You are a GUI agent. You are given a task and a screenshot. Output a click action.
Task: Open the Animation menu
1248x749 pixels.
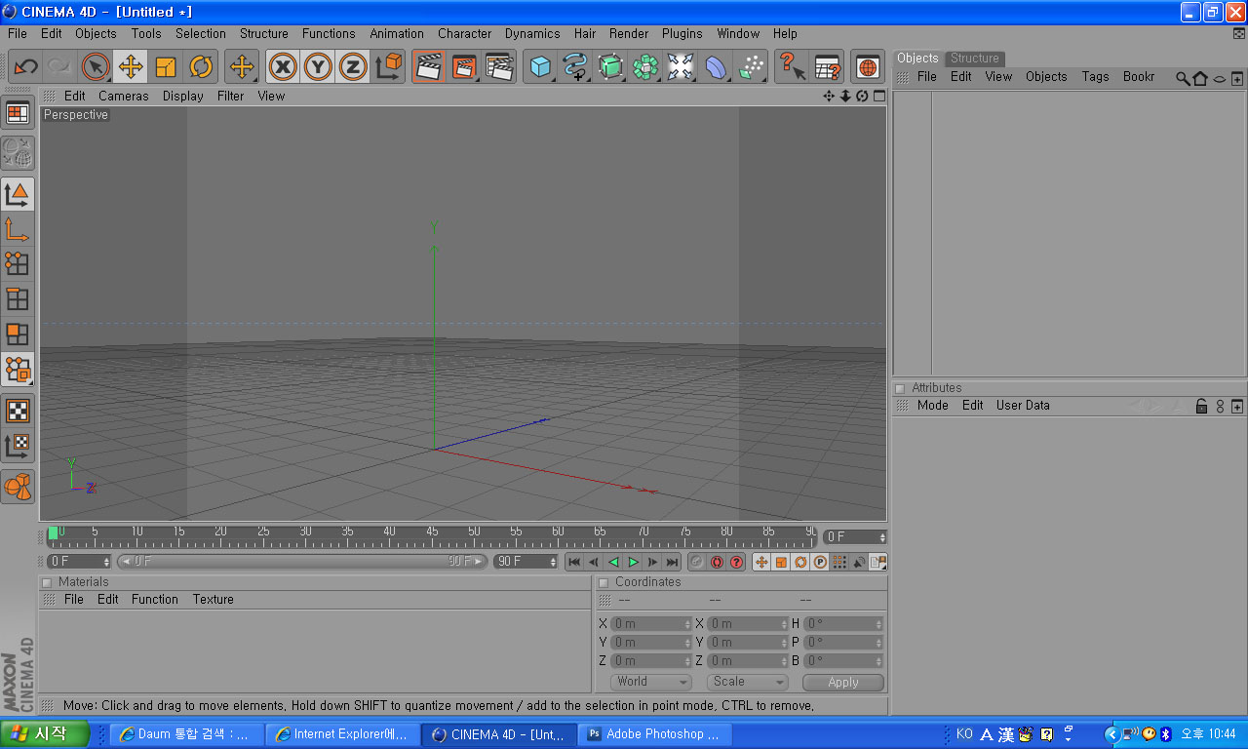pos(397,33)
